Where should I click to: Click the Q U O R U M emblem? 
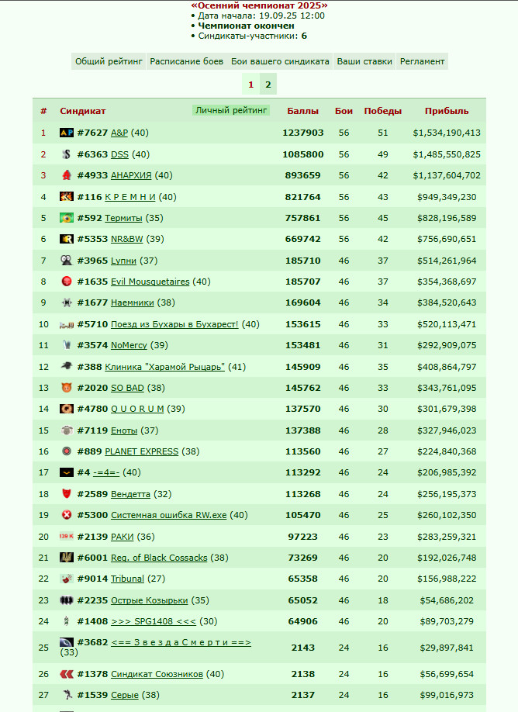pos(67,409)
